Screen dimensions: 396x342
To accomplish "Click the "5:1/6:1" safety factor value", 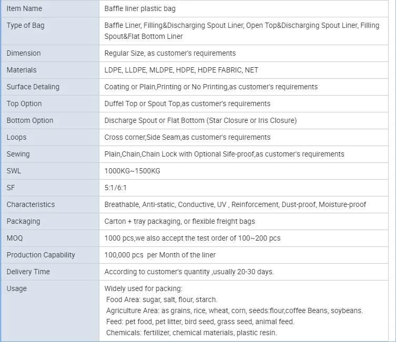I will pos(116,188).
